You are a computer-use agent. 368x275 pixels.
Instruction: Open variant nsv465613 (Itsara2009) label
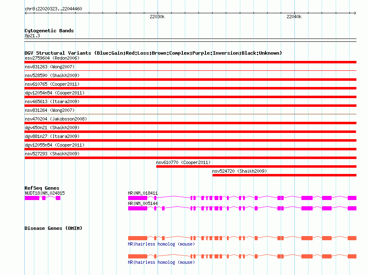52,101
